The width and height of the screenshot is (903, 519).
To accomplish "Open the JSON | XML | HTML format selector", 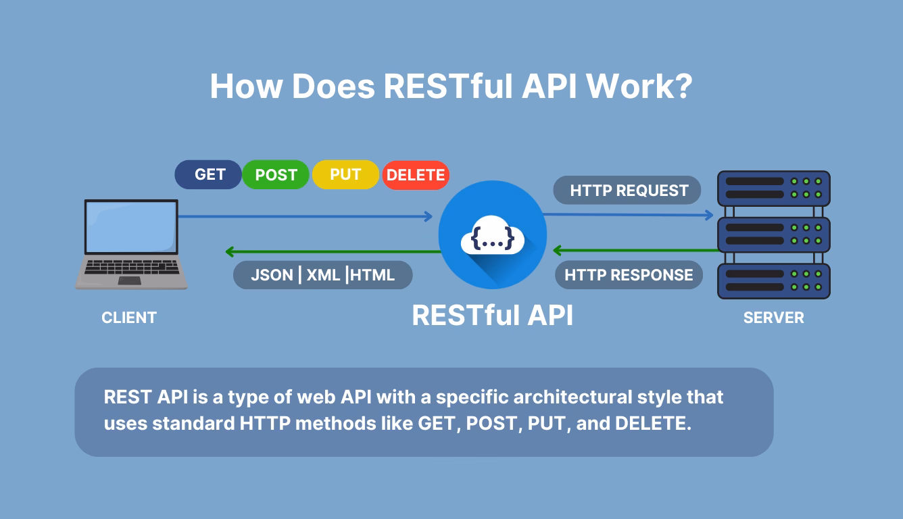I will point(323,275).
